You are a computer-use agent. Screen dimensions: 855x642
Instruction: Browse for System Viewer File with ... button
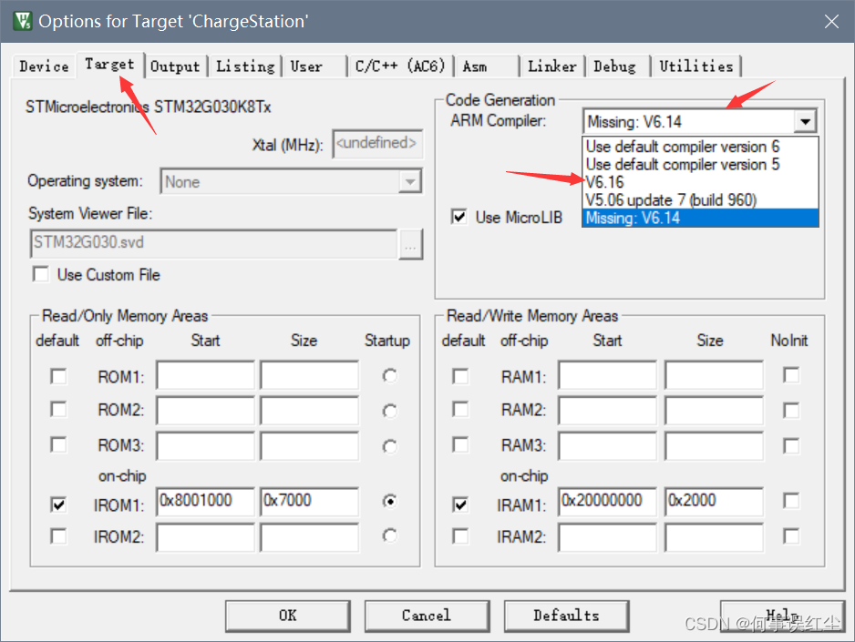(x=410, y=243)
